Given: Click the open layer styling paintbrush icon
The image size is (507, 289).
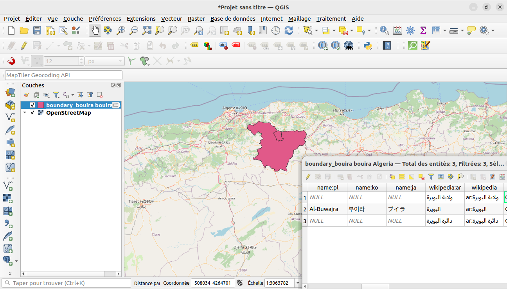Looking at the screenshot, I should [x=27, y=95].
